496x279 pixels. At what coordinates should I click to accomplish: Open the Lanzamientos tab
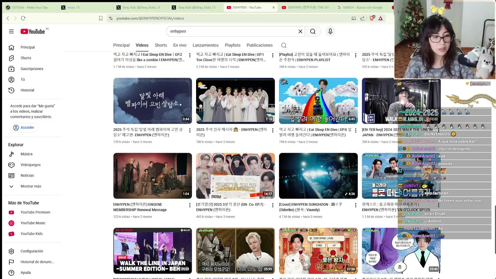[205, 45]
